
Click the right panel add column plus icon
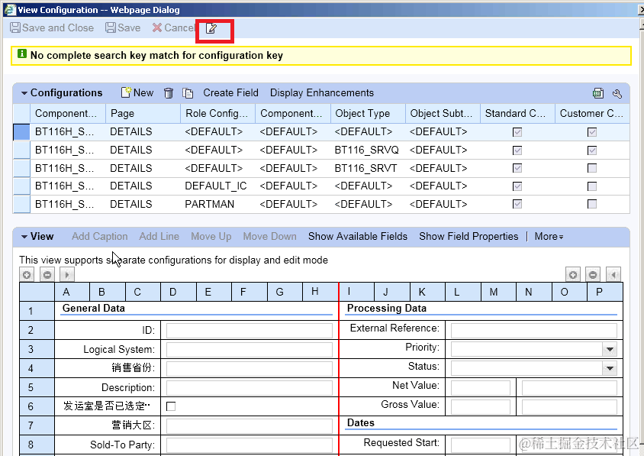[x=573, y=275]
